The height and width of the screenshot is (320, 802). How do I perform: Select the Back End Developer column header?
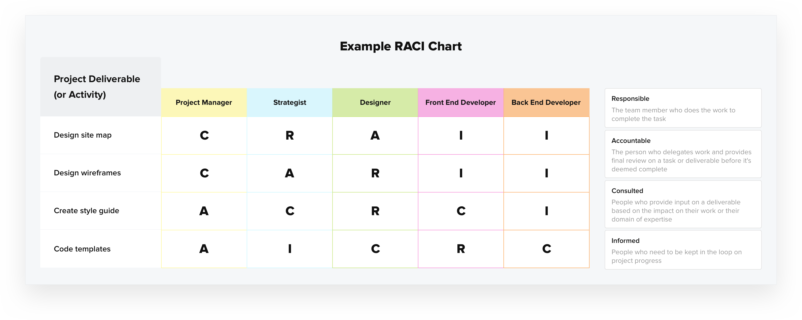546,102
